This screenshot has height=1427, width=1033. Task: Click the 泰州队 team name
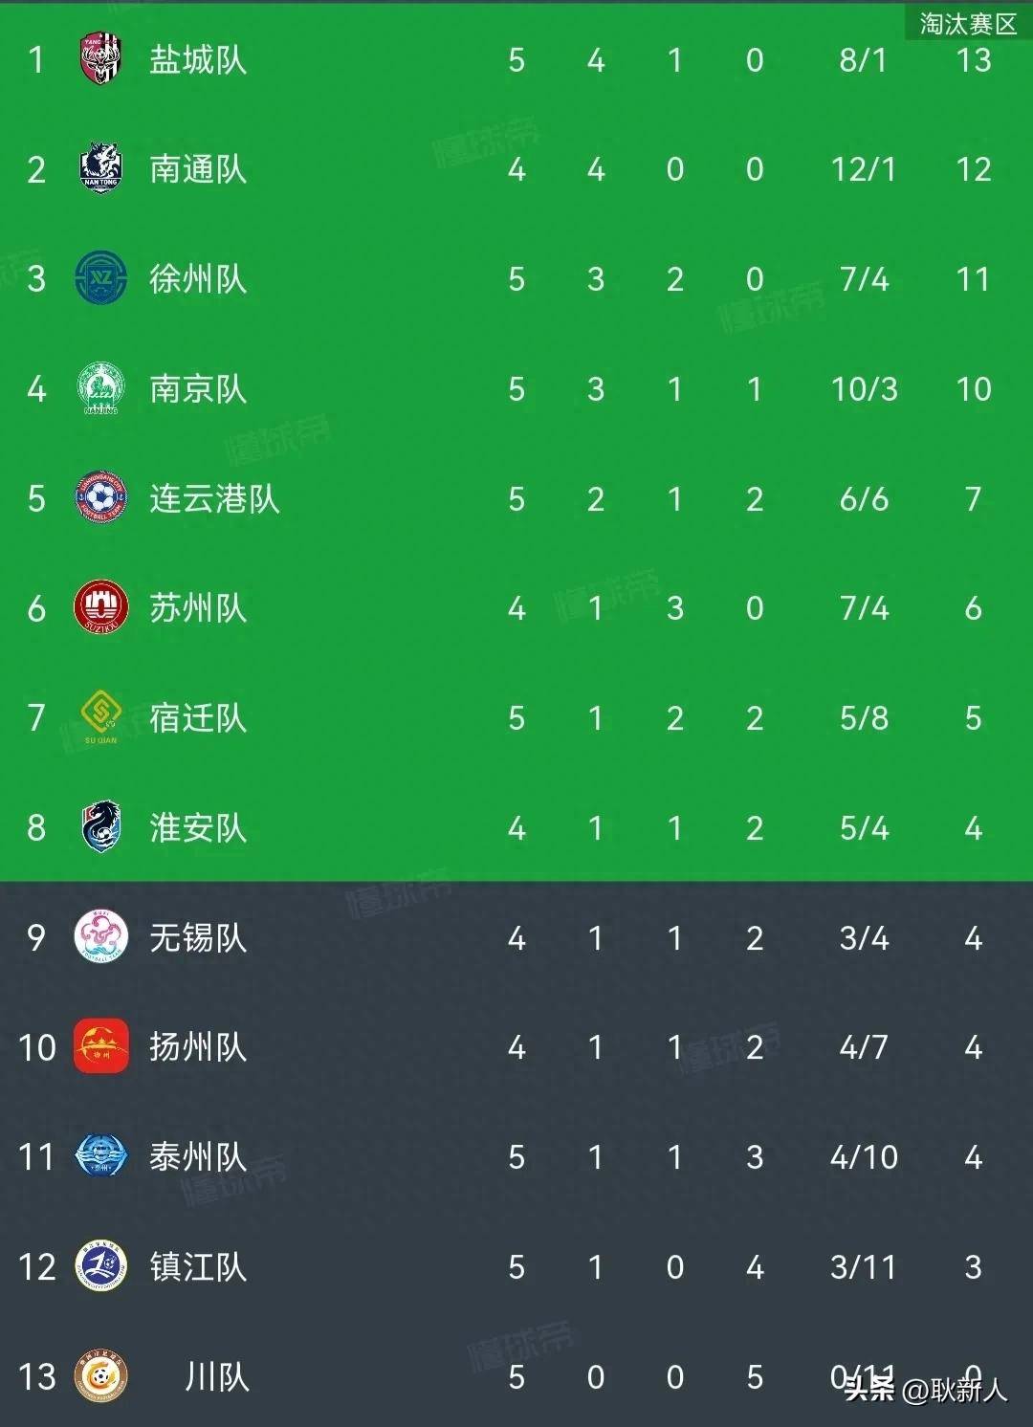[x=198, y=1157]
